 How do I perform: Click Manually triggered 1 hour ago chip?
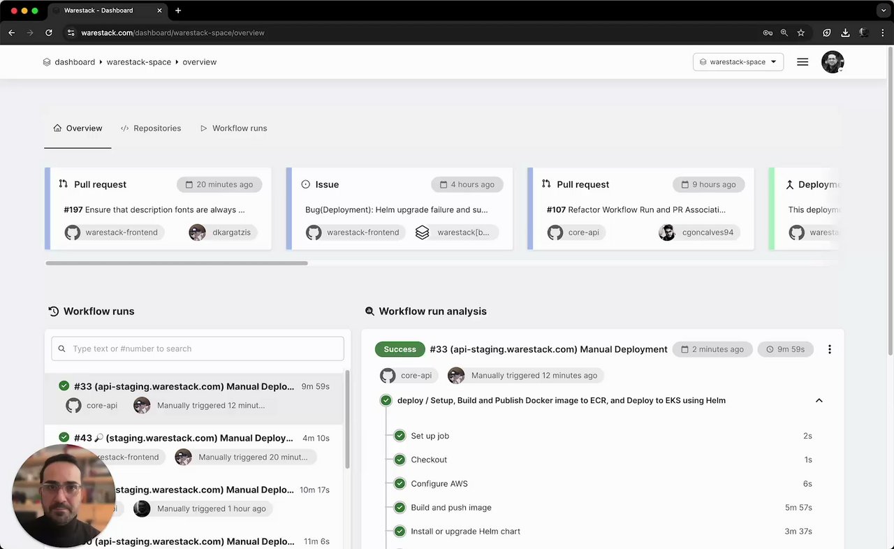point(203,508)
